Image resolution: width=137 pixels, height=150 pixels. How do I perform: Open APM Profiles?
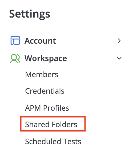(47, 108)
